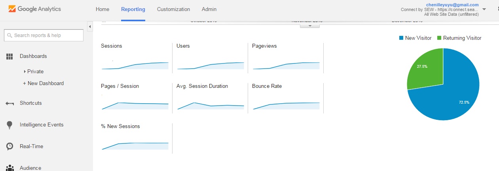
Task: Expand the Private dashboards tree item
Action: tap(25, 72)
